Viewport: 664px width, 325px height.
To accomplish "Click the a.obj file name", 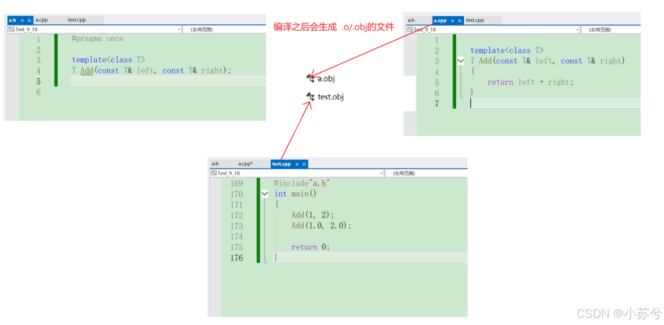I will [x=326, y=79].
